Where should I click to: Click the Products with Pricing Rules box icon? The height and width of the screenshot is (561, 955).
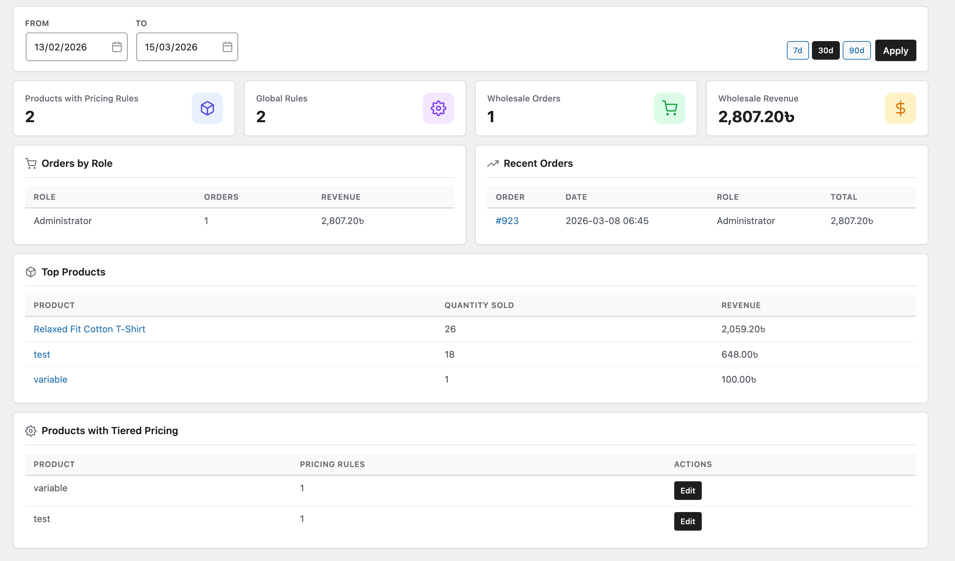[207, 108]
